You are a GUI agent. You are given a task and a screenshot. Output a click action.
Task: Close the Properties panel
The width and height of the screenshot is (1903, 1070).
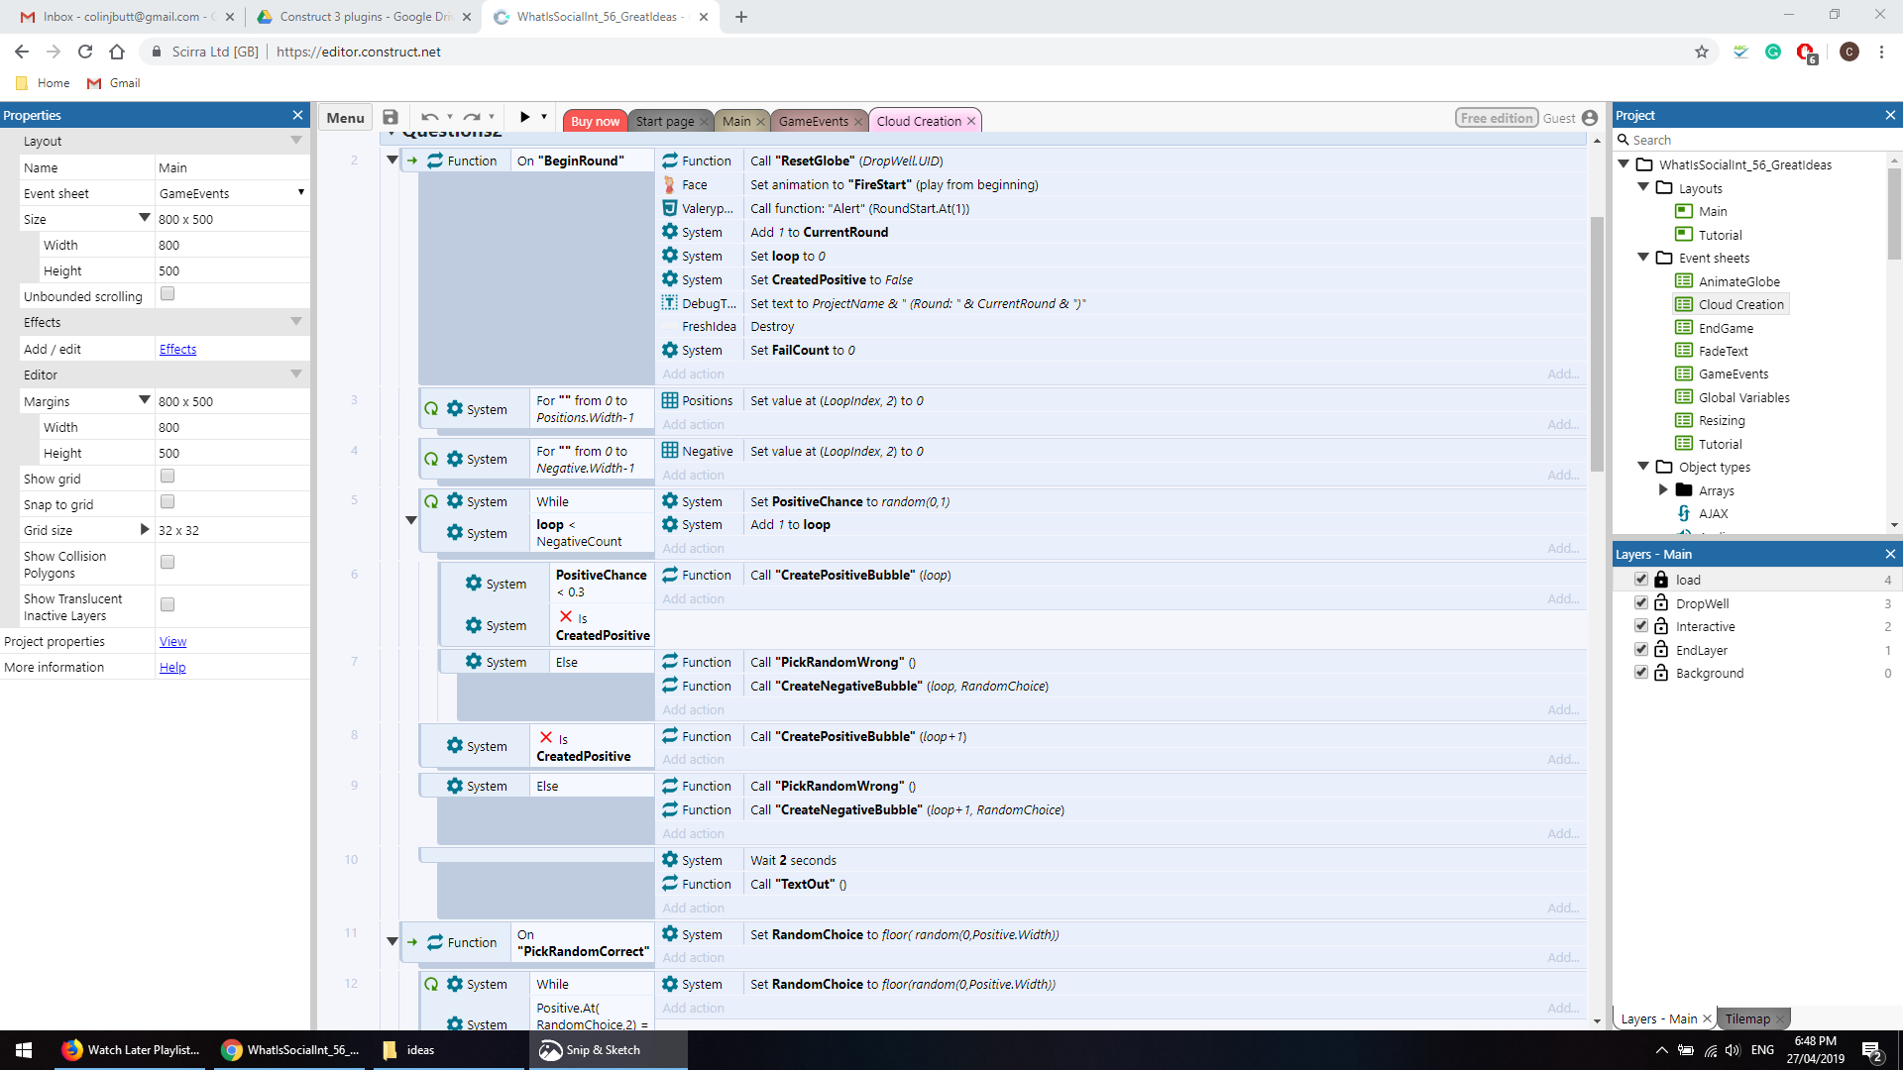(297, 115)
